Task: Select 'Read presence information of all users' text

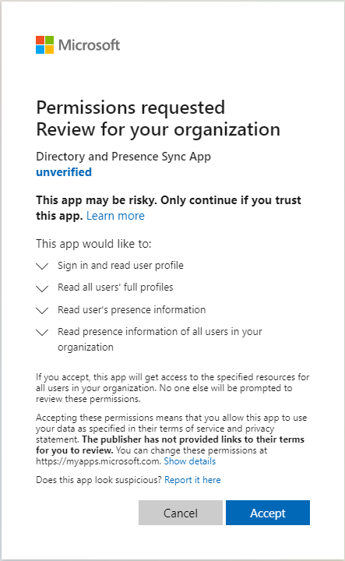Action: [160, 339]
